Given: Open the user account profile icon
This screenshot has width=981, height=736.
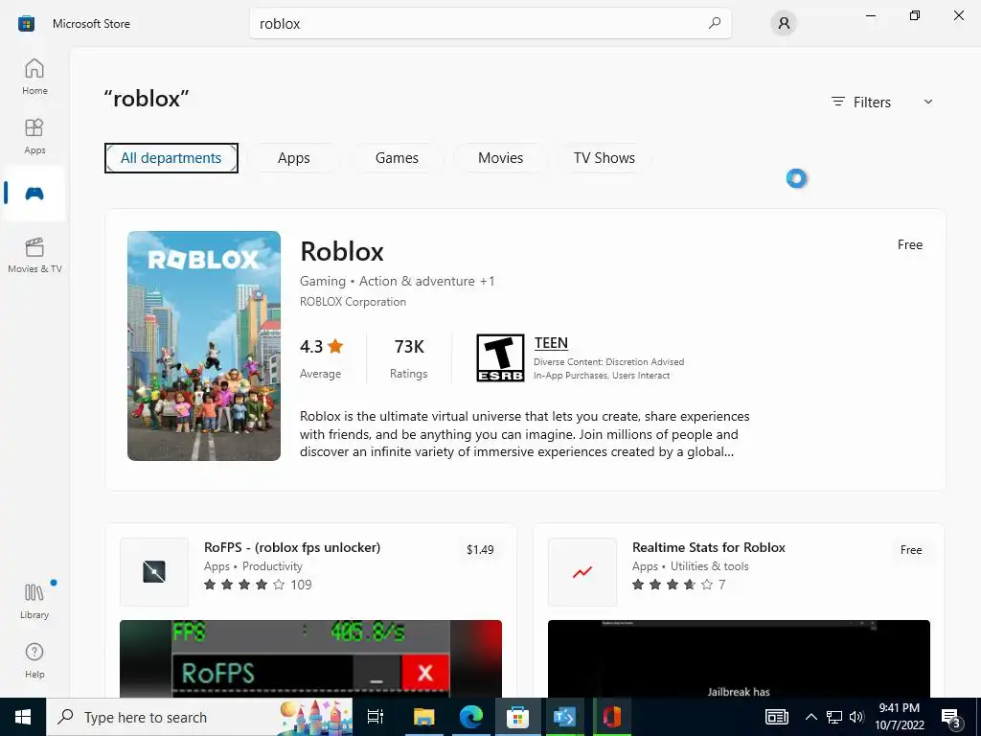Looking at the screenshot, I should click(784, 24).
